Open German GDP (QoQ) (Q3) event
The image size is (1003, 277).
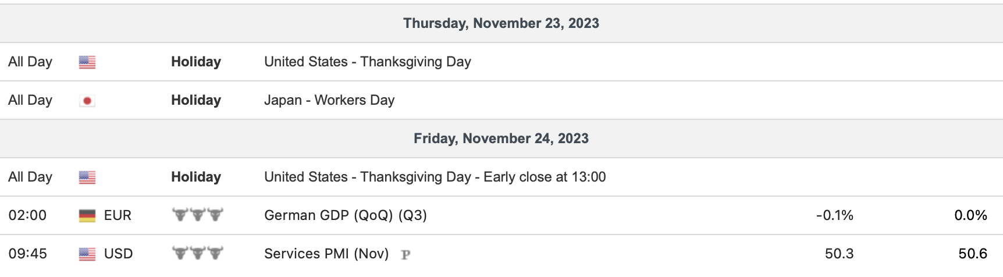click(345, 215)
